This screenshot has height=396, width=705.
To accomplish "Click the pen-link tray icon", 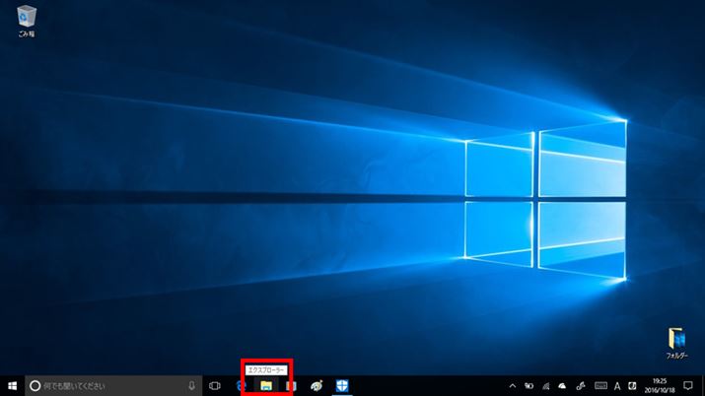I will tap(581, 385).
